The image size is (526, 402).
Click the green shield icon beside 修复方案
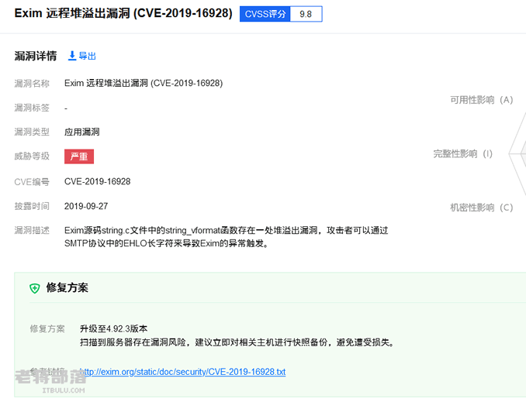(35, 288)
